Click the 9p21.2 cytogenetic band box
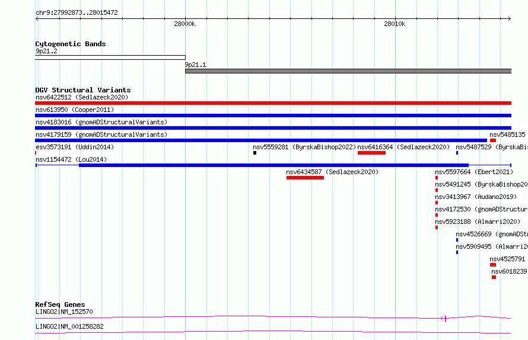 pos(110,57)
